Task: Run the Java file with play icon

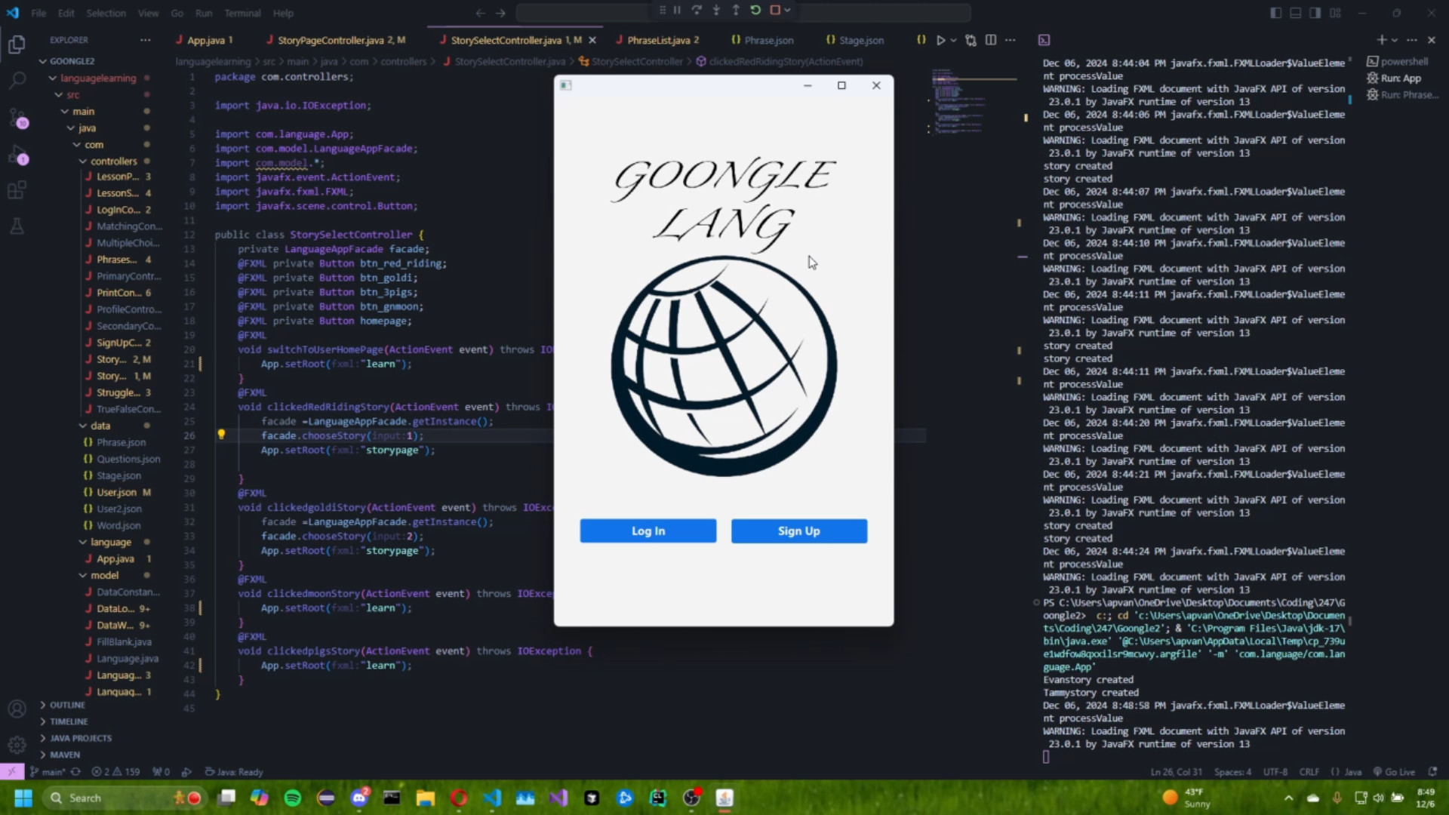Action: tap(940, 40)
